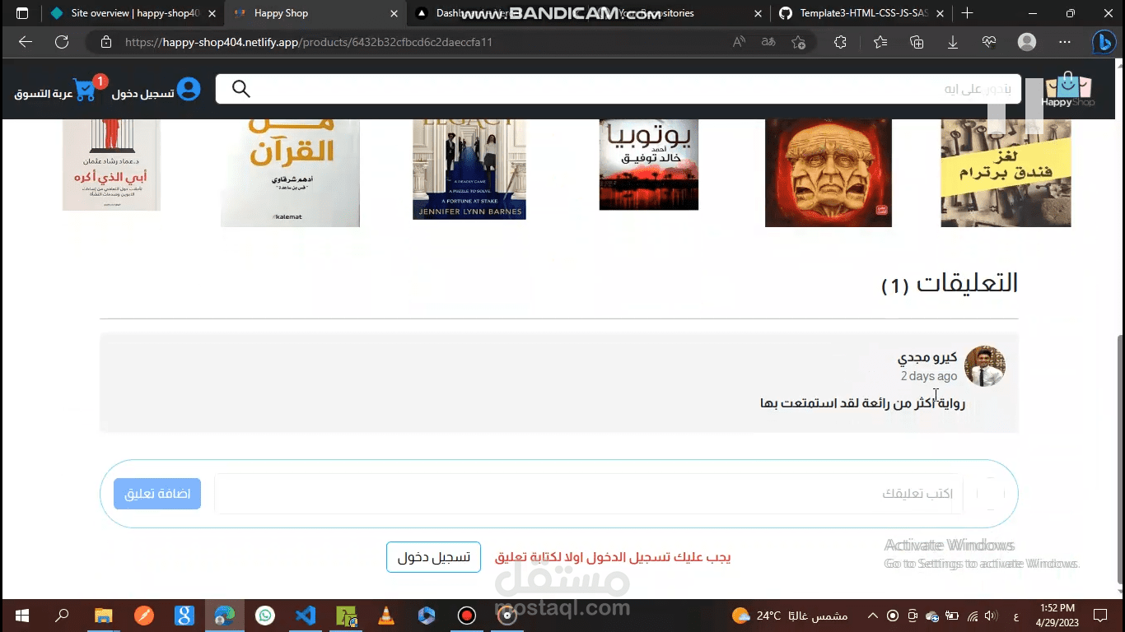Click the تسجيل دخول link in header

click(x=143, y=93)
